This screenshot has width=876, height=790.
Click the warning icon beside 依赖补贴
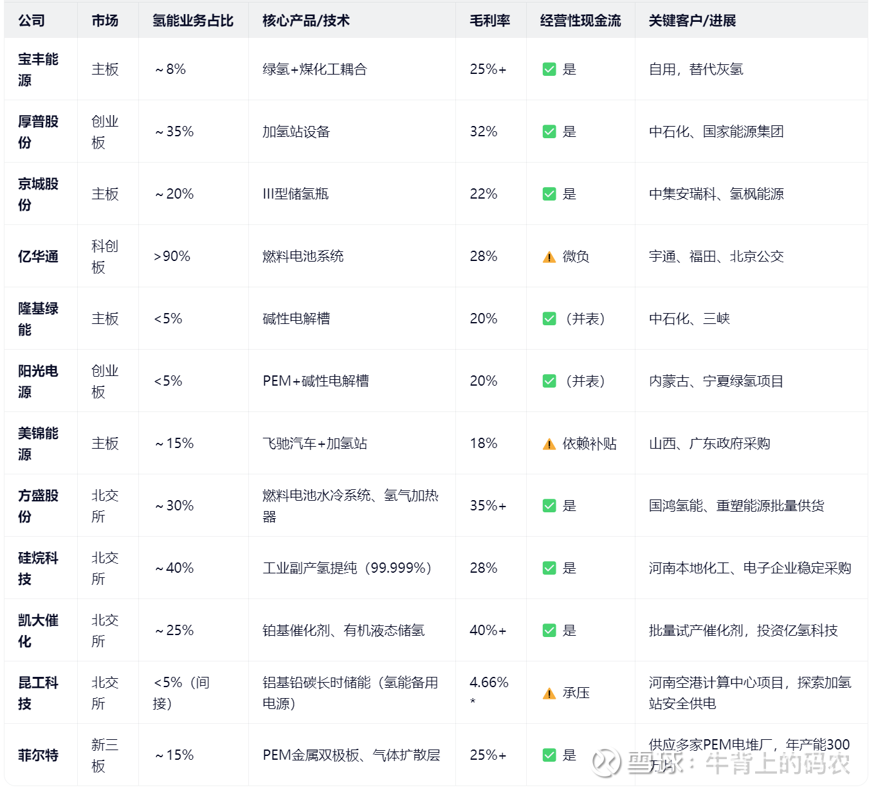[x=549, y=444]
